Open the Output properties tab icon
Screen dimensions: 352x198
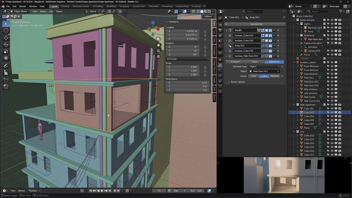click(x=220, y=30)
